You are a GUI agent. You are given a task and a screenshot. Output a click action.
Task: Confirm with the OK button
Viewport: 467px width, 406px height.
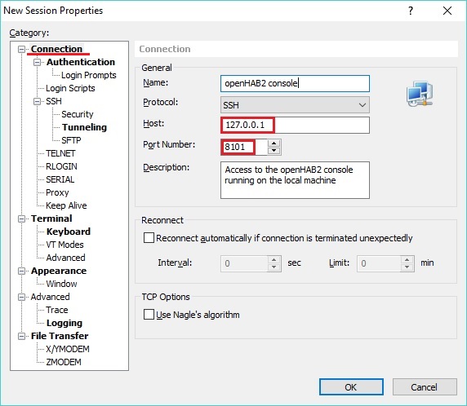click(x=351, y=387)
